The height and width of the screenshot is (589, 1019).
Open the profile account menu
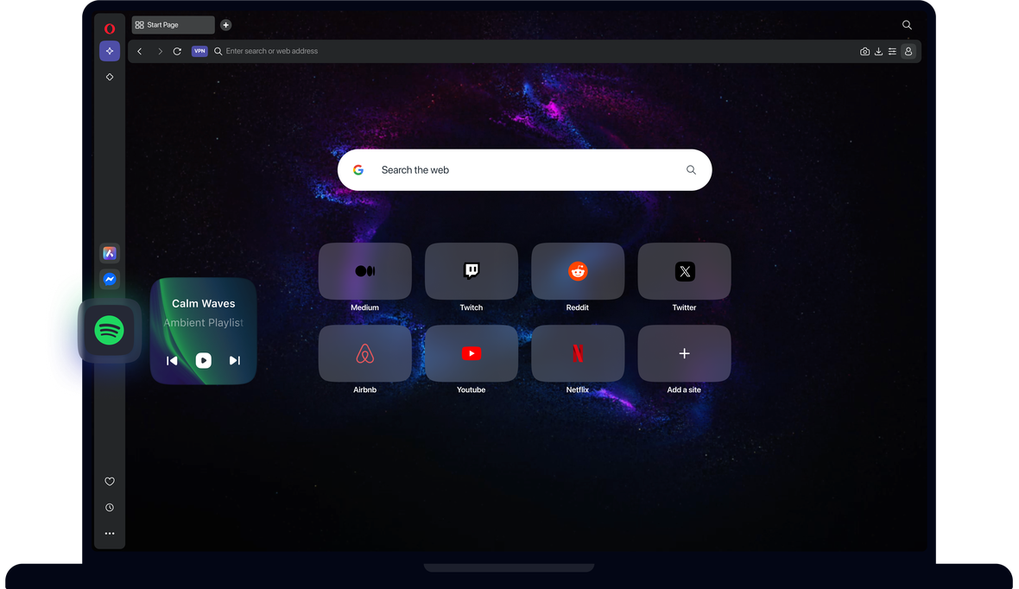pyautogui.click(x=908, y=52)
